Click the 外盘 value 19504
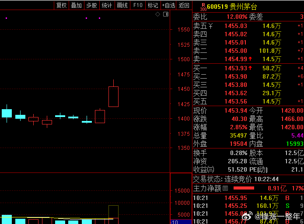304x224 pixels. pos(238,144)
